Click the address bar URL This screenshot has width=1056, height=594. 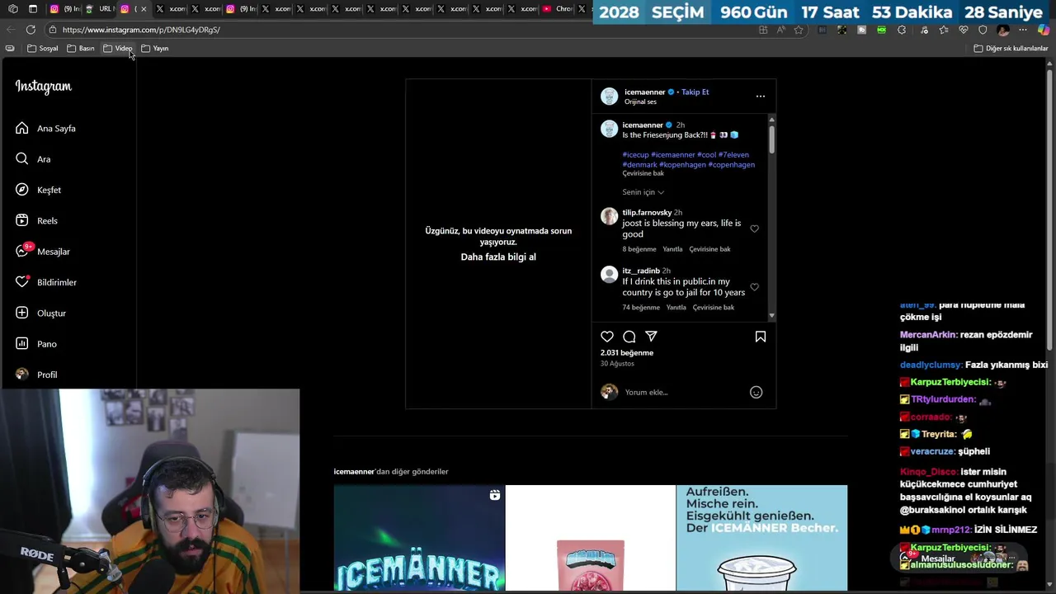click(x=141, y=30)
